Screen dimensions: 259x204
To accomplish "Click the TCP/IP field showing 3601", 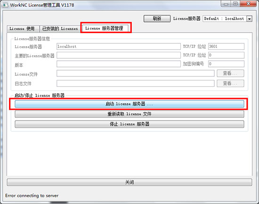I will tap(226, 47).
